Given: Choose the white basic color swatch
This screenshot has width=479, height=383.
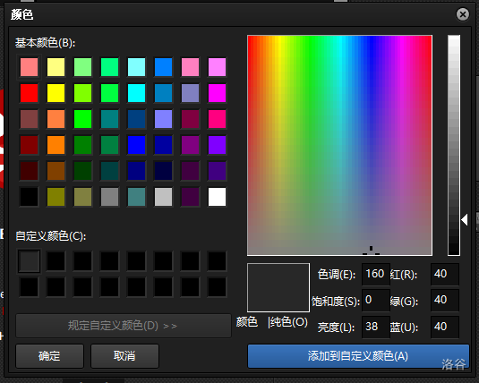Looking at the screenshot, I should point(218,197).
